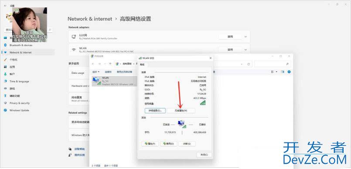Open Time & language in sidebar
The height and width of the screenshot is (169, 351).
[19, 81]
